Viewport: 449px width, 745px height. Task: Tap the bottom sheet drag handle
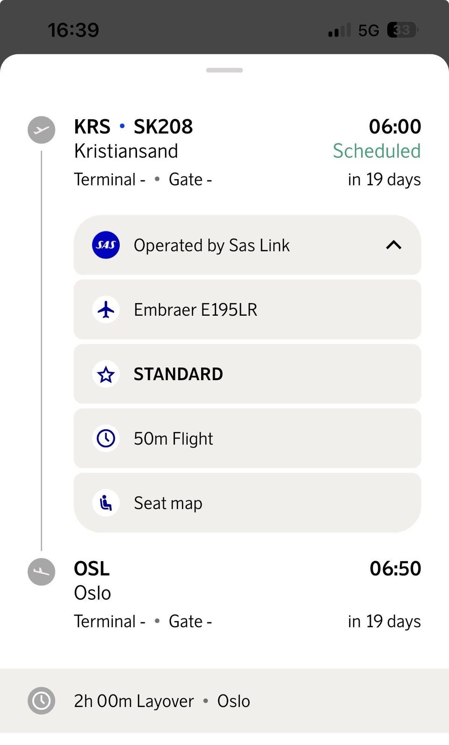(224, 70)
